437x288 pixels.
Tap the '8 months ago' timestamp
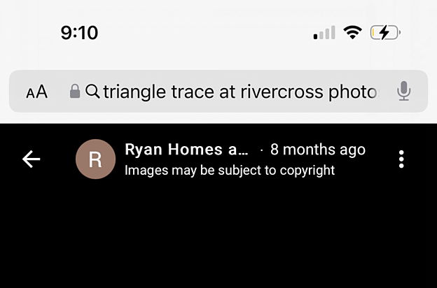(318, 150)
